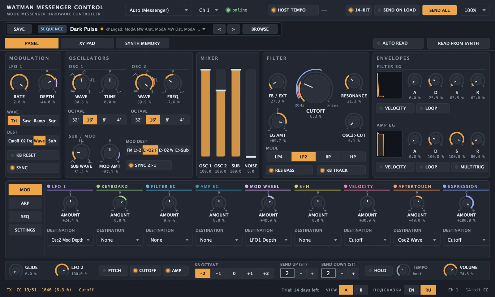Enable Multitrig for Amp EG

pos(470,167)
